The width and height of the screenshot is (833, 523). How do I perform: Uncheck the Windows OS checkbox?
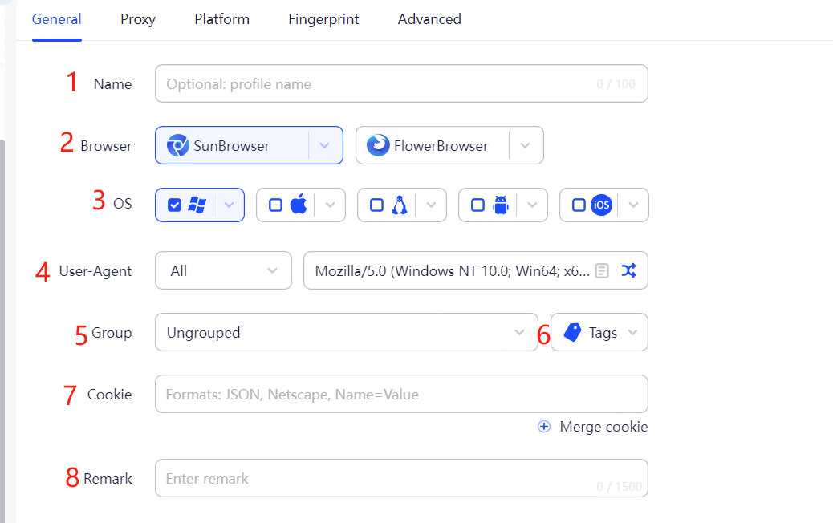point(173,205)
